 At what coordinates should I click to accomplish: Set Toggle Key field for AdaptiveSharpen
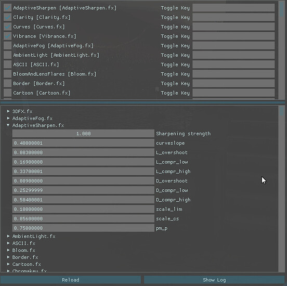tap(233, 8)
